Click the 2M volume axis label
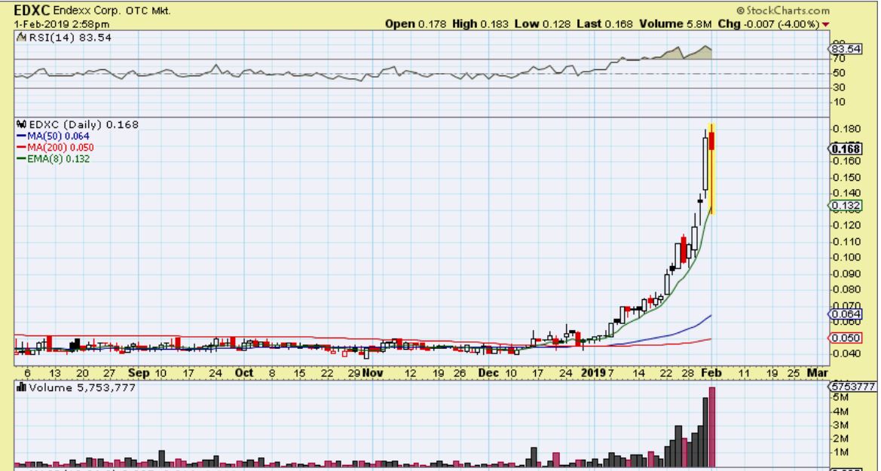 pyautogui.click(x=841, y=439)
